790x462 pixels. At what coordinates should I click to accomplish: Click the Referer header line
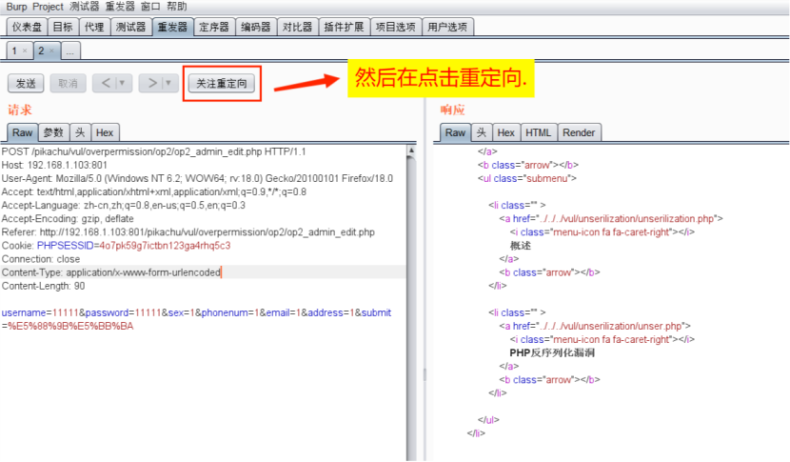(188, 232)
